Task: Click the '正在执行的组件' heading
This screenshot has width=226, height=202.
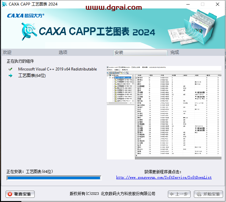Action: click(20, 61)
